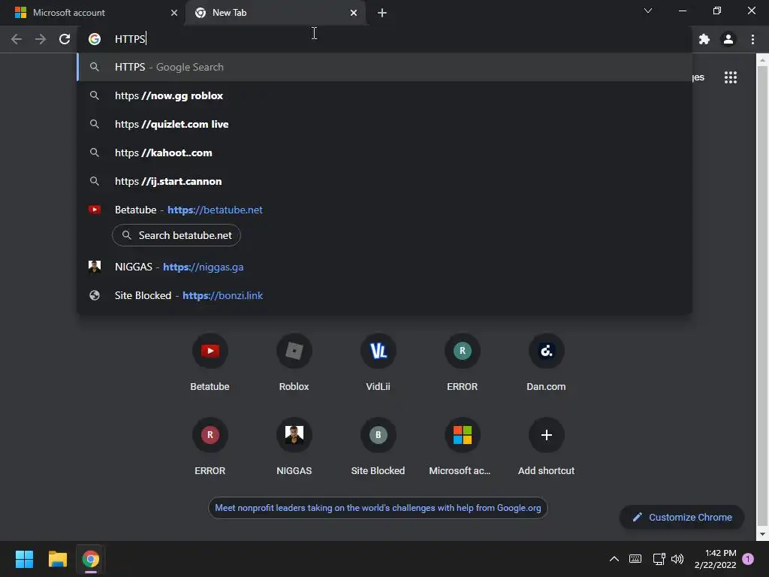Viewport: 769px width, 577px height.
Task: Open the Extensions puzzle icon
Action: [704, 39]
